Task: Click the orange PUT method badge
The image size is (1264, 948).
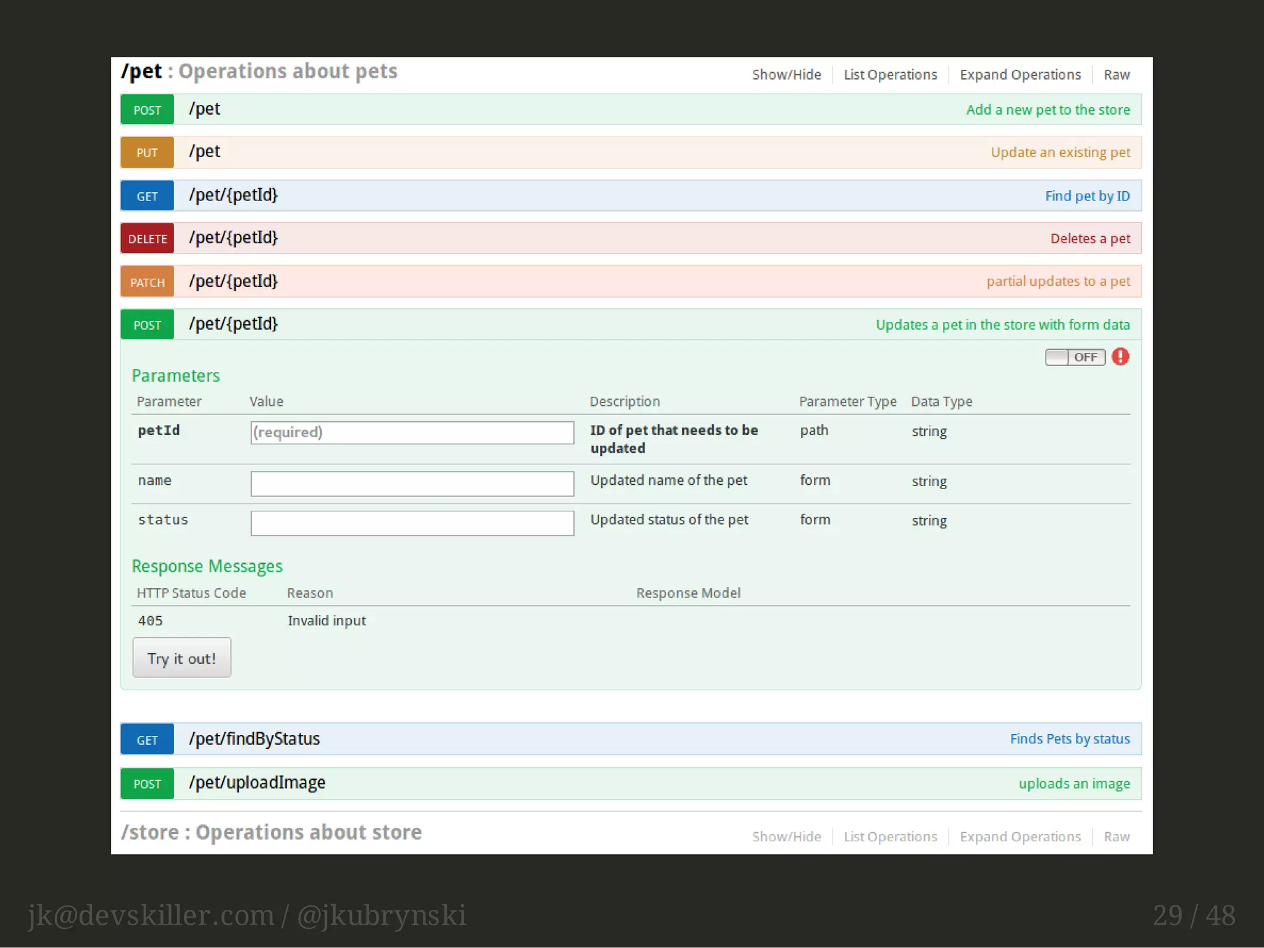Action: point(147,152)
